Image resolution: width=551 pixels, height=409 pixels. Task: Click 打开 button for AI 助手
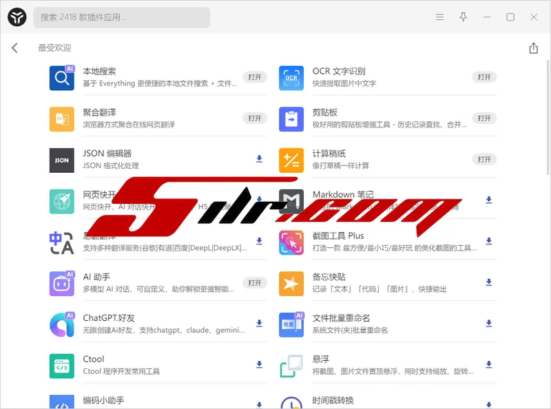[x=254, y=282]
